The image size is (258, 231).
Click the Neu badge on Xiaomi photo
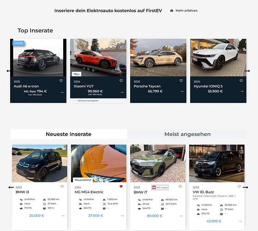tap(77, 74)
